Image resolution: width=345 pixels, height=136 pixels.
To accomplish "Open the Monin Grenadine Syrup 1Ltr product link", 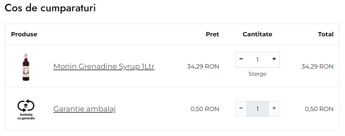I will (104, 66).
